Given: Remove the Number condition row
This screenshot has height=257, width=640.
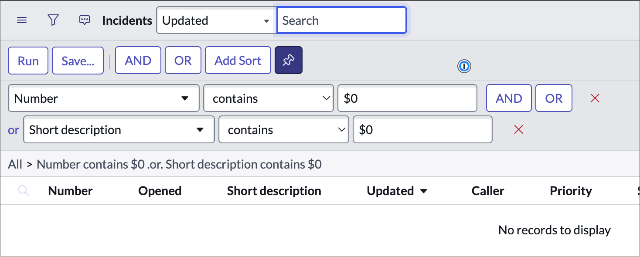Looking at the screenshot, I should point(595,98).
